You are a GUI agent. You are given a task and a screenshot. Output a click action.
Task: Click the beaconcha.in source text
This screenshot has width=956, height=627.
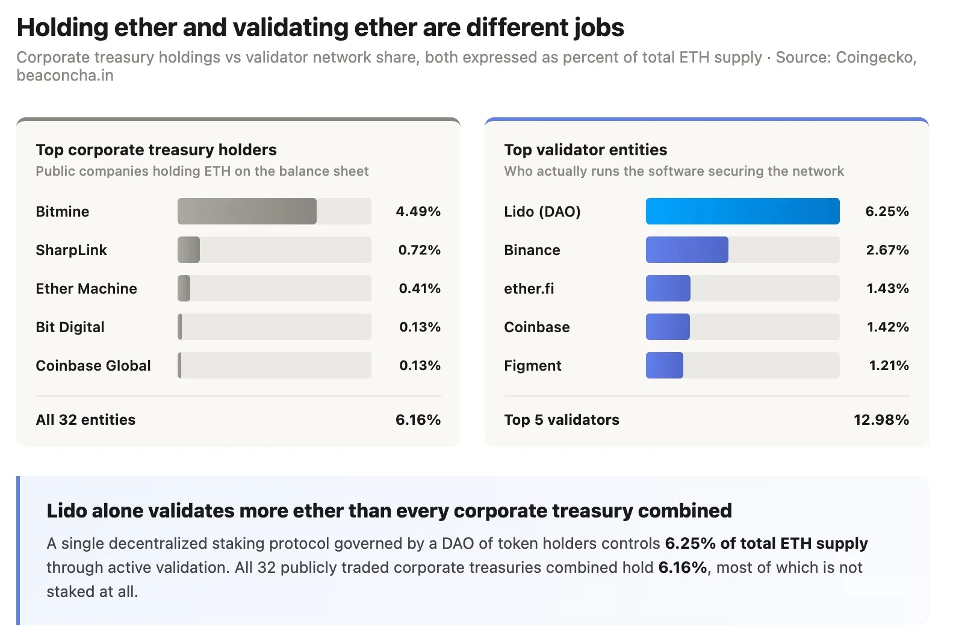tap(65, 75)
